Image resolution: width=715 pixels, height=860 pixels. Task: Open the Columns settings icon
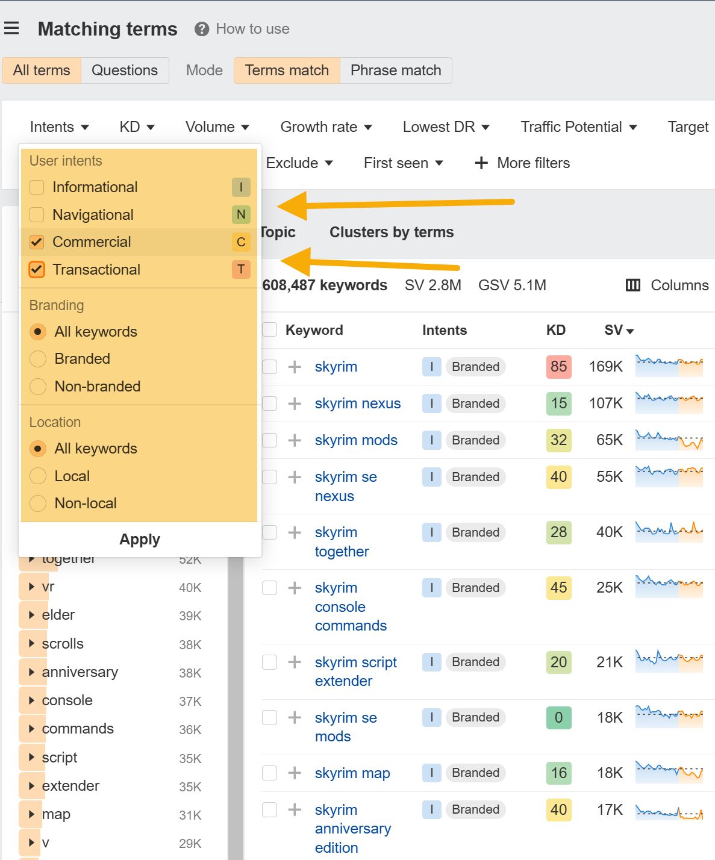point(632,285)
